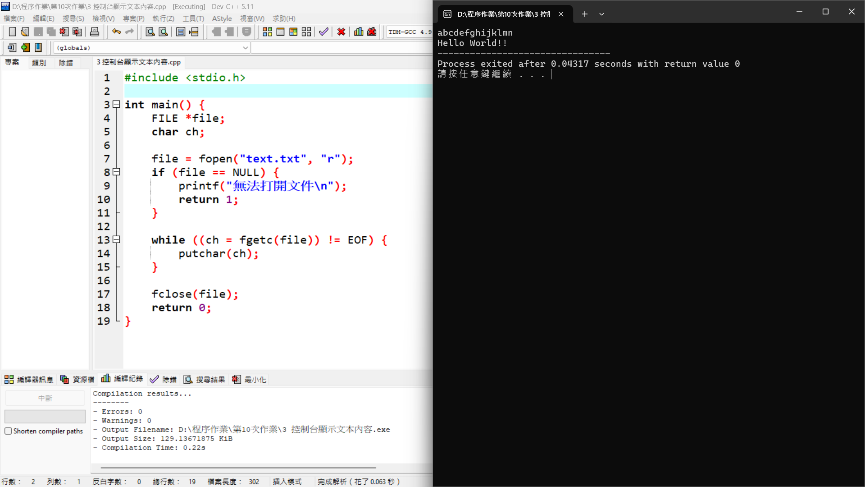
Task: Switch to the 編譯器訊息 compiler tab
Action: click(29, 380)
